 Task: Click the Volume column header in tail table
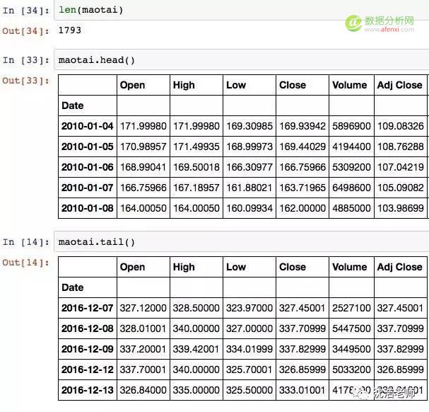click(350, 267)
